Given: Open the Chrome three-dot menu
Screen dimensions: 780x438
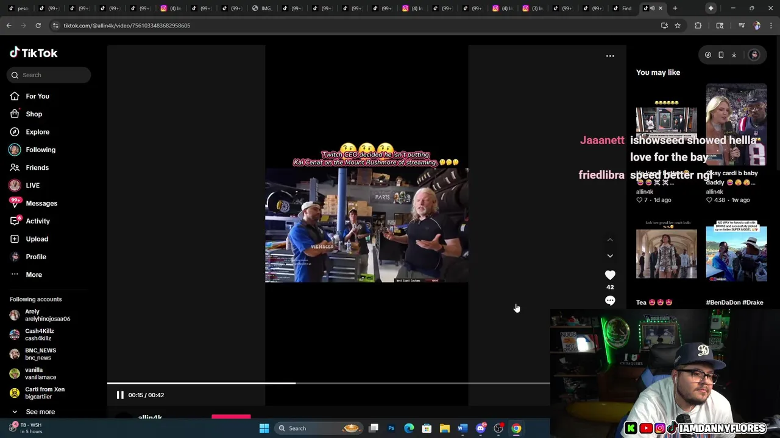Looking at the screenshot, I should coord(771,26).
